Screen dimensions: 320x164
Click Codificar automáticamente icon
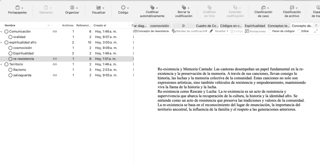(152, 8)
